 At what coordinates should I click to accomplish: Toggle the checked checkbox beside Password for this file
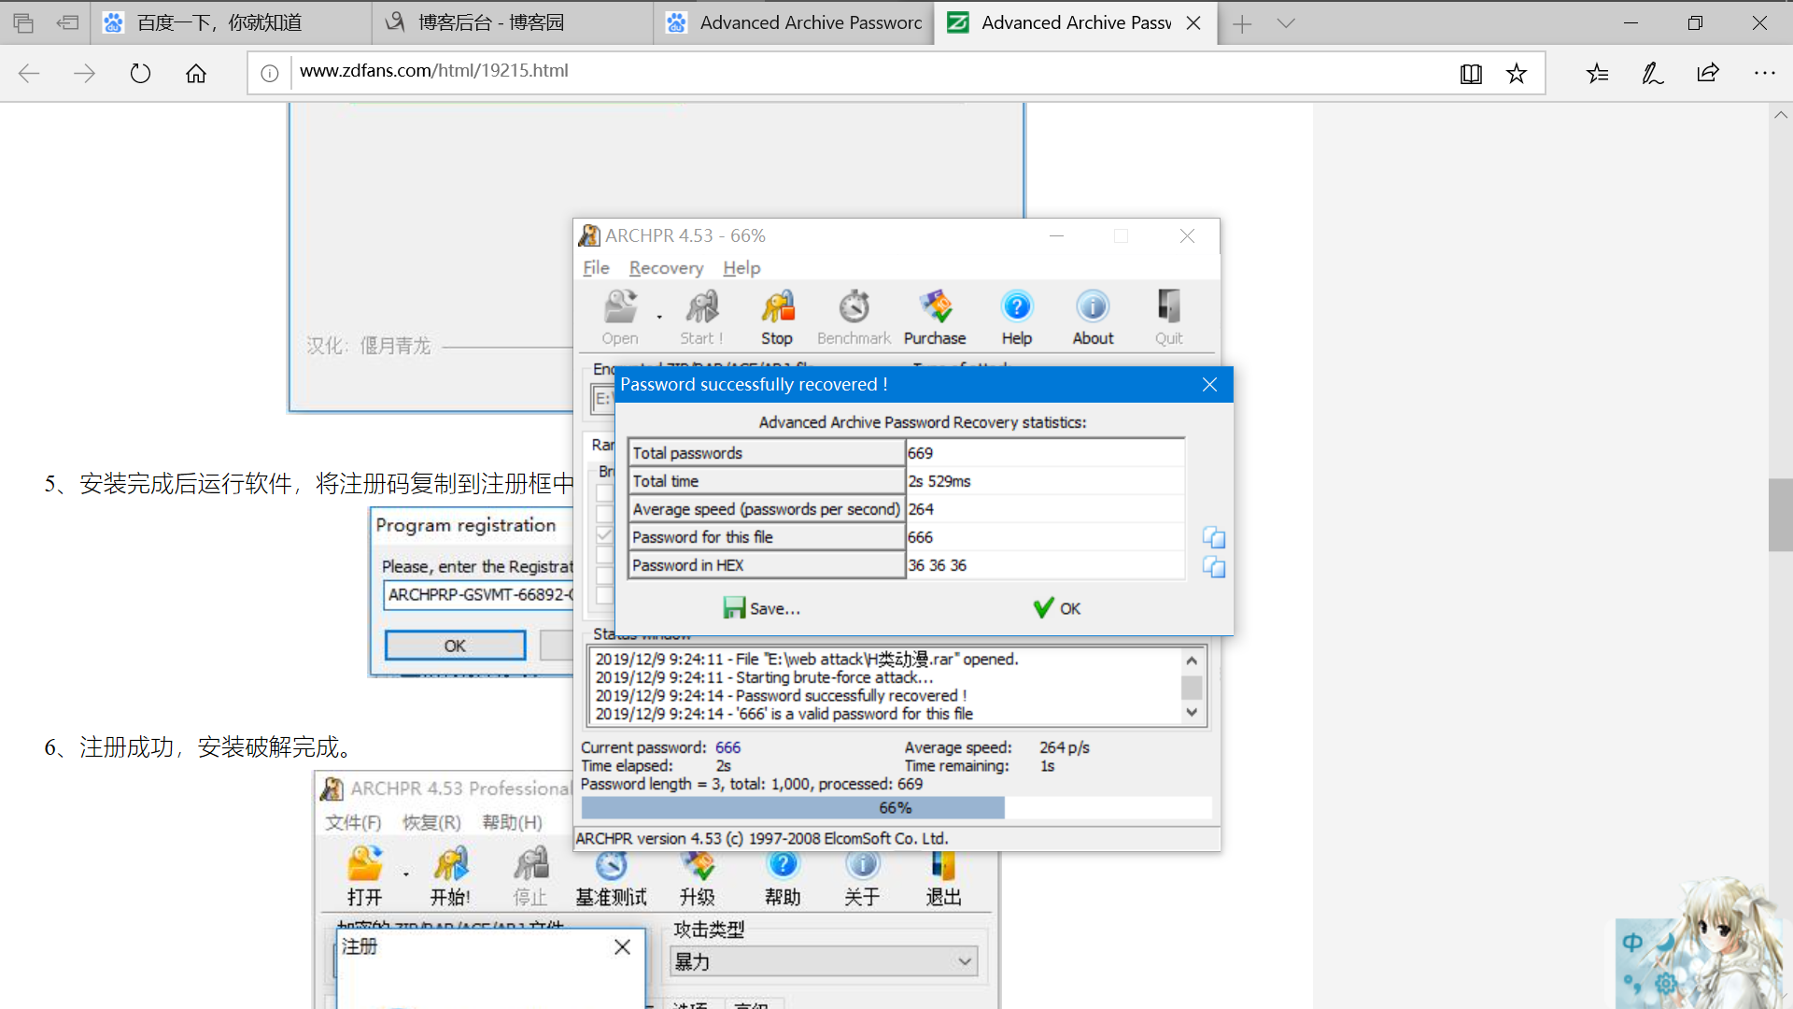(x=605, y=535)
